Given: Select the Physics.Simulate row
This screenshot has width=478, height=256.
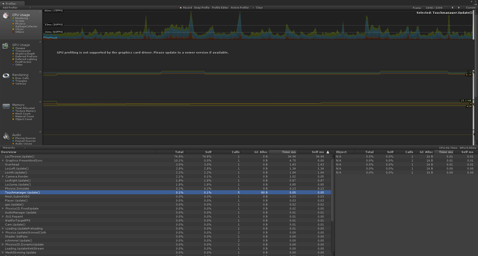Looking at the screenshot, I should (x=165, y=188).
